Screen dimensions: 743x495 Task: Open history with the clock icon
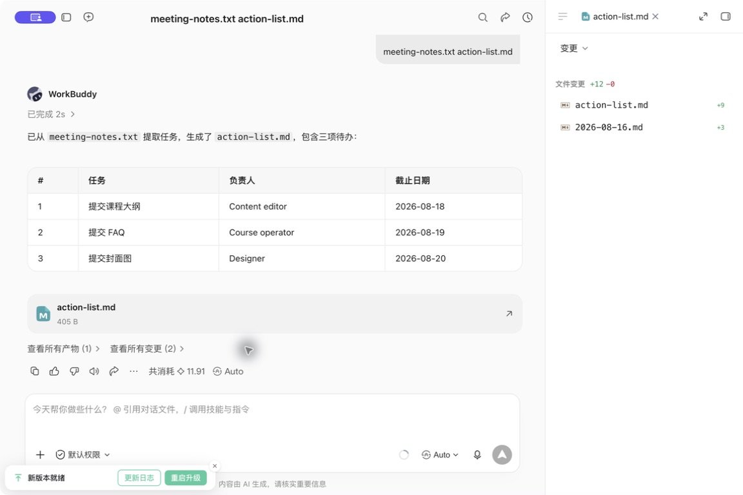coord(528,17)
